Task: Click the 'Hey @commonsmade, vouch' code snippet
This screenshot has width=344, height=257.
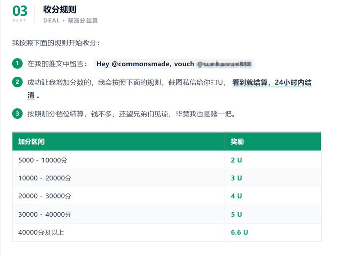Action: [174, 64]
